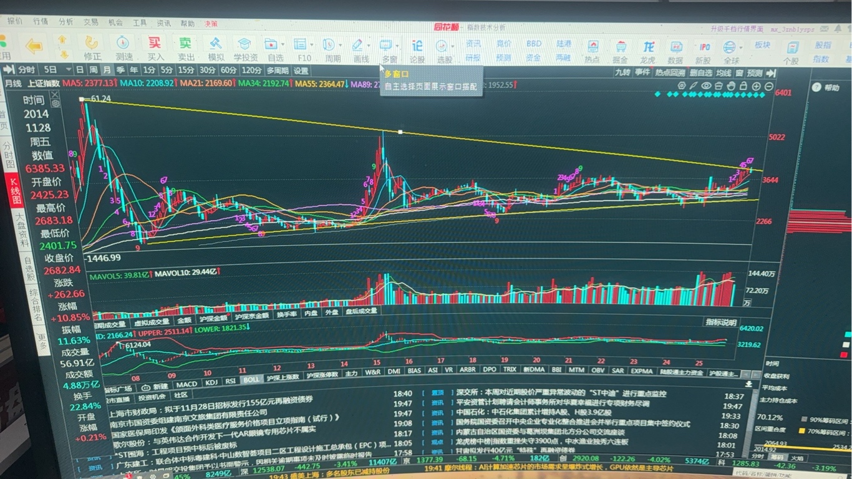The height and width of the screenshot is (479, 852).
Task: Select the 换手率 volume sub-tab
Action: pyautogui.click(x=287, y=315)
